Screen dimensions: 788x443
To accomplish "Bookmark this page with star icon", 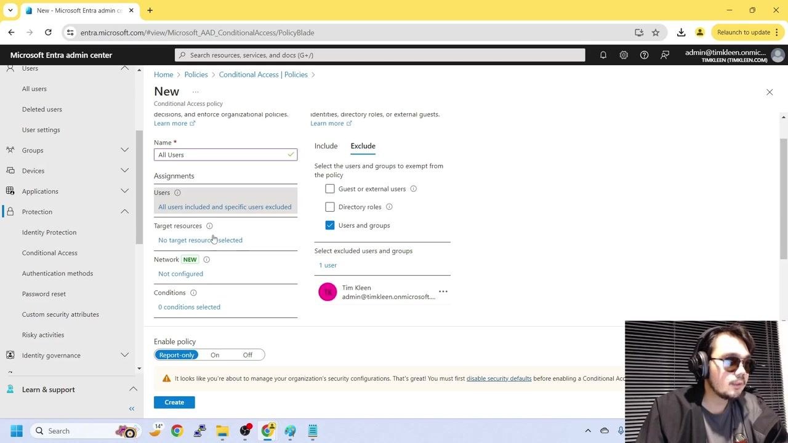I will (656, 32).
